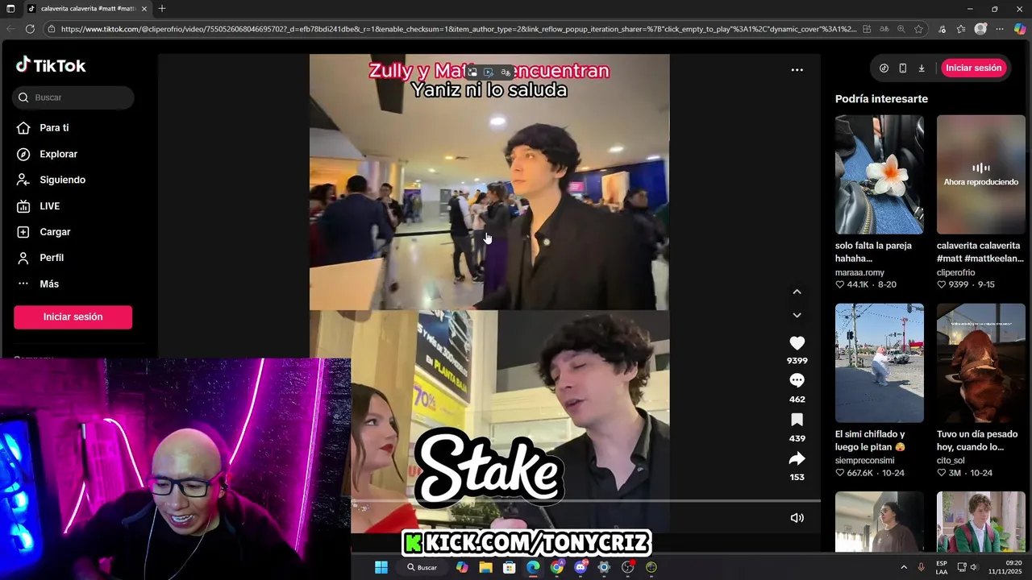Open the flower thumbnail video by maraaa.romy
Viewport: 1032px width, 580px height.
coord(880,174)
